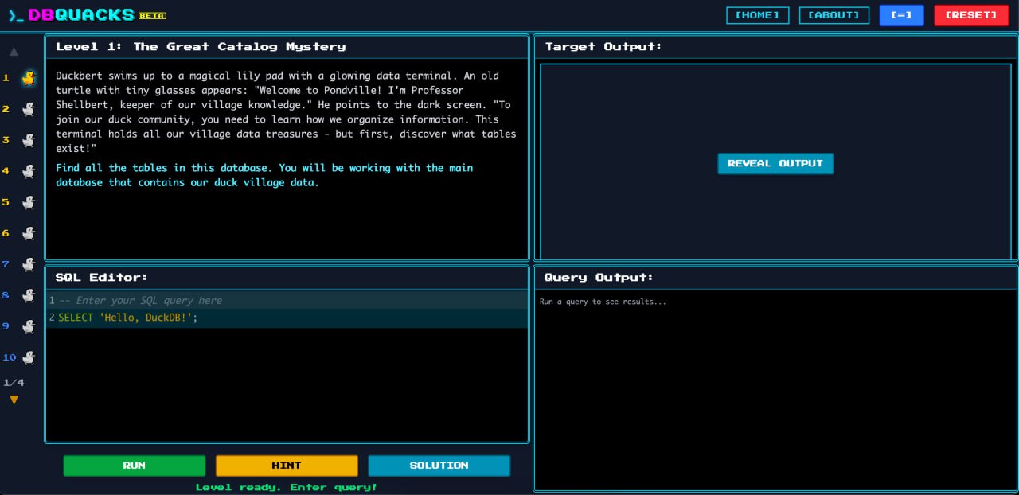Toggle the blue [=] layout button
Viewport: 1019px width, 495px height.
(901, 15)
